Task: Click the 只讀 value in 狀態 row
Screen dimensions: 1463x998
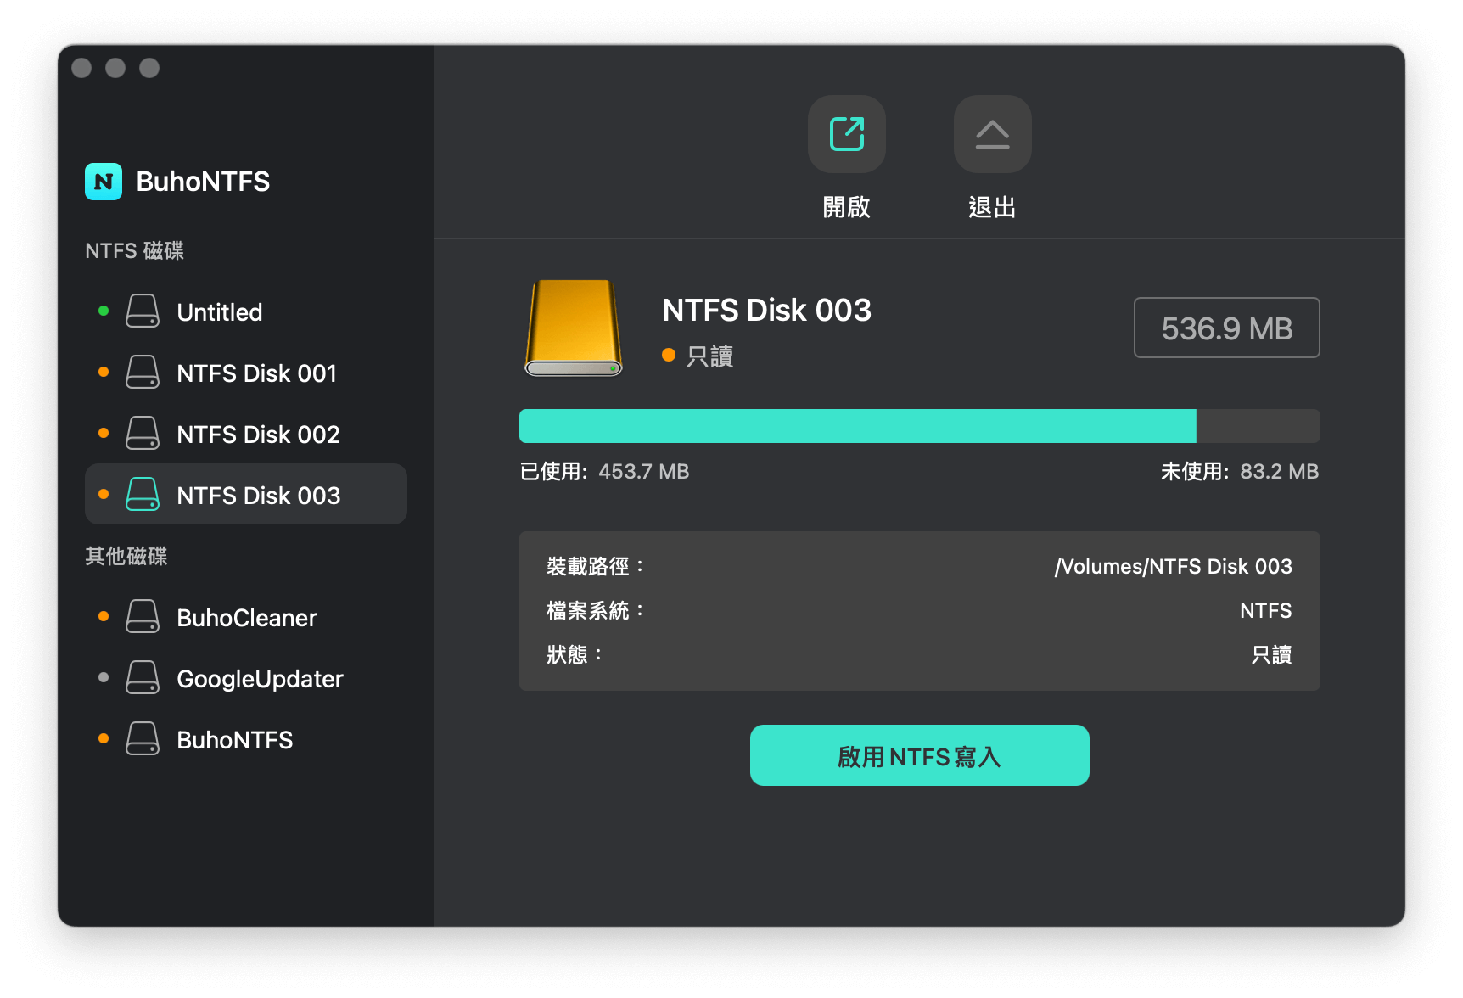Action: point(1271,655)
